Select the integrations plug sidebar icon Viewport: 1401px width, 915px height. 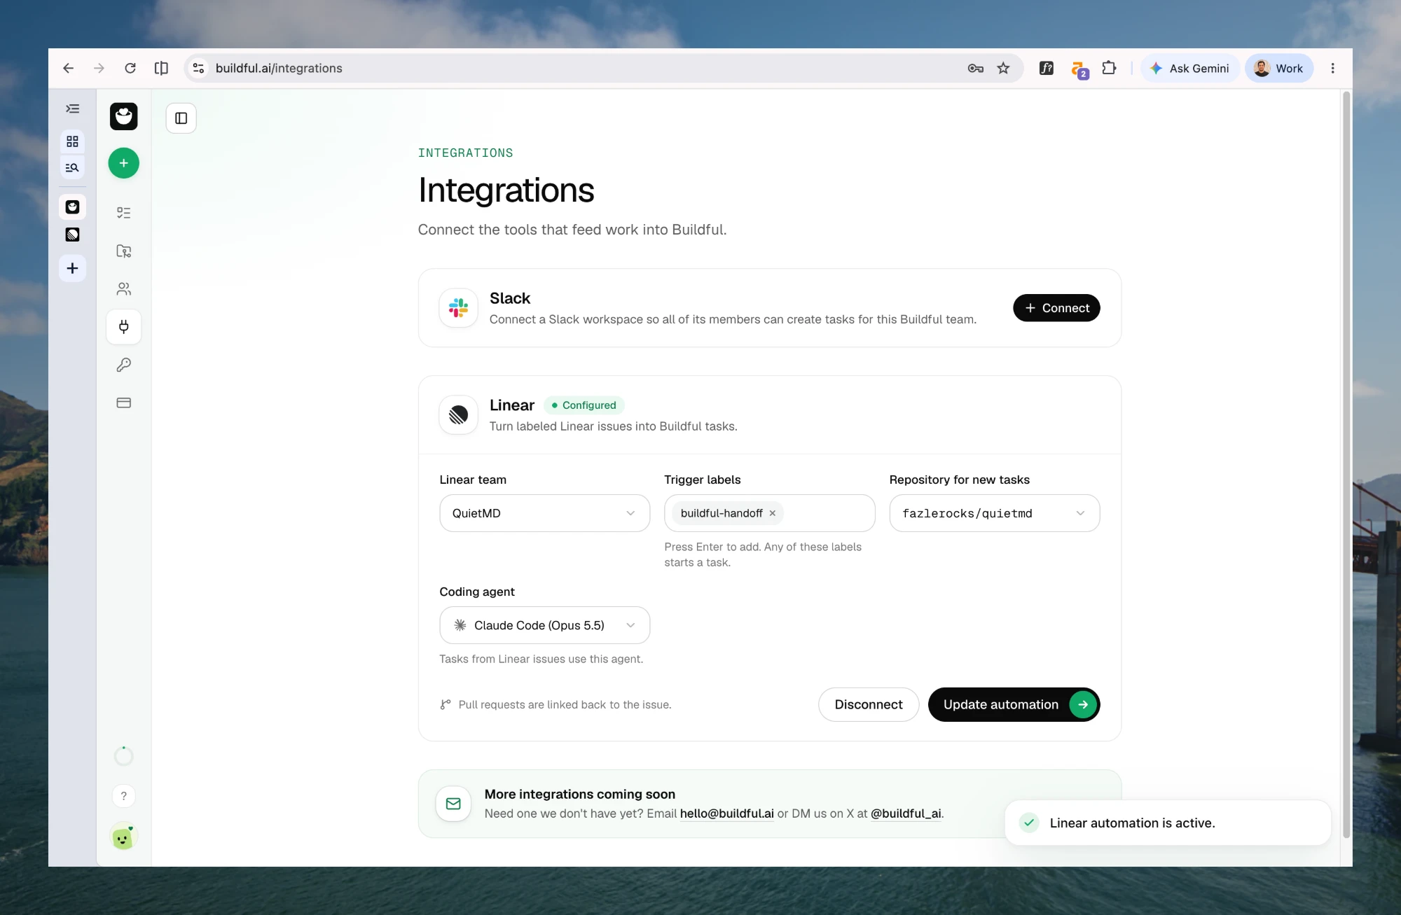[x=123, y=327]
